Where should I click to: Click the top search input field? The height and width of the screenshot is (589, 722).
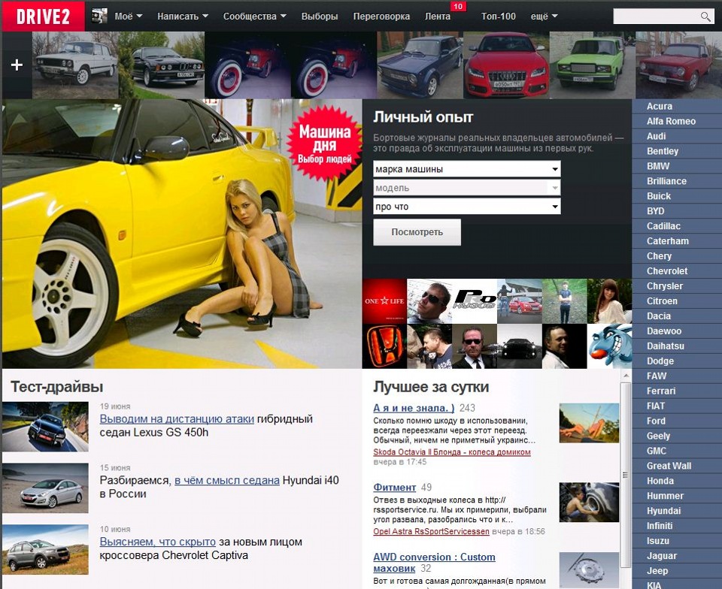(657, 17)
